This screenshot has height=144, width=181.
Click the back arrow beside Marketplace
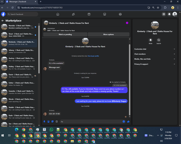click(x=3, y=21)
